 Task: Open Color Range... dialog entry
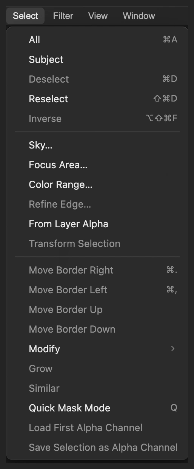pyautogui.click(x=97, y=184)
